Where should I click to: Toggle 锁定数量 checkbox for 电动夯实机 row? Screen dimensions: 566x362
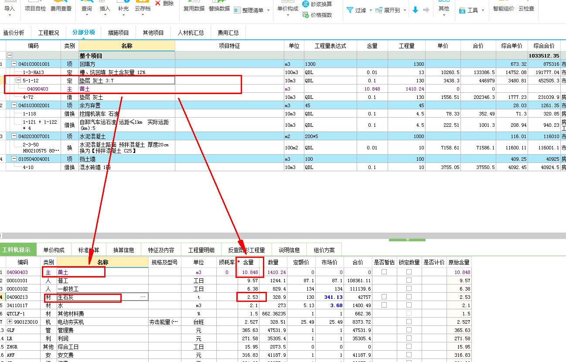[409, 321]
